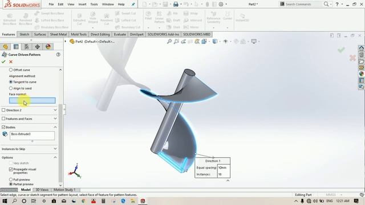Open the File Explorer folder icon in task pane
This screenshot has height=205, width=365.
361,61
